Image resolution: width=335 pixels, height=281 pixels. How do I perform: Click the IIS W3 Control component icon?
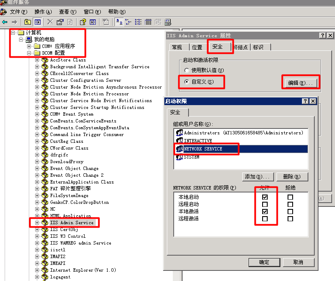[45, 236]
